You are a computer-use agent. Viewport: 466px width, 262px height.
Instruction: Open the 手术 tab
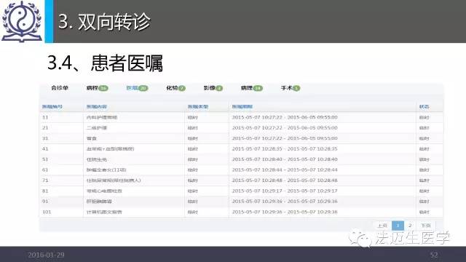pos(287,88)
